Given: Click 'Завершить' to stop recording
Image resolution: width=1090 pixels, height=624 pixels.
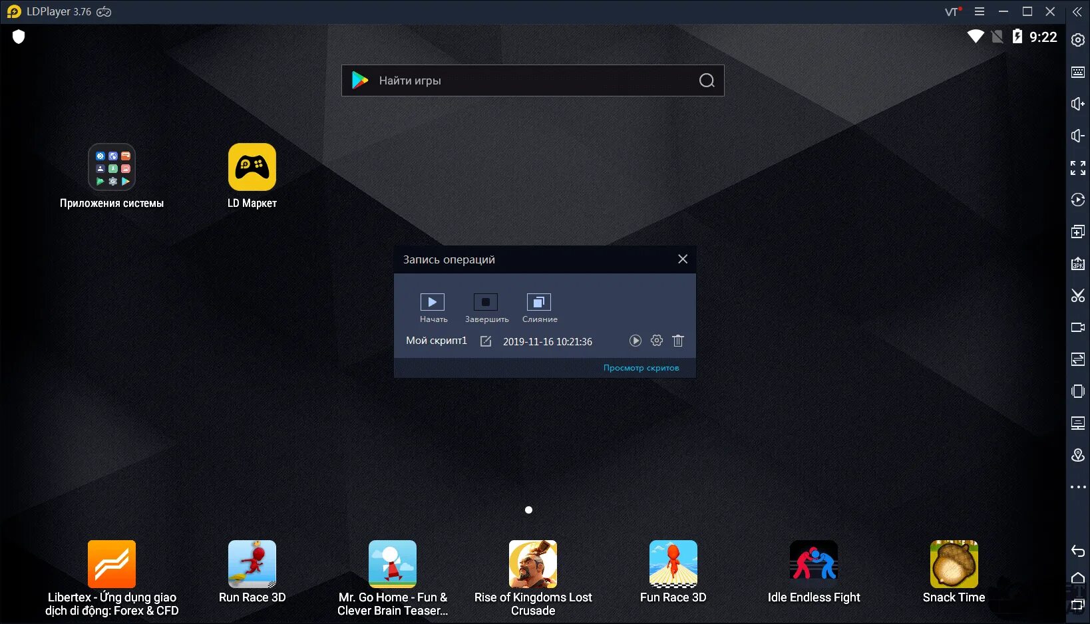Looking at the screenshot, I should click(486, 308).
